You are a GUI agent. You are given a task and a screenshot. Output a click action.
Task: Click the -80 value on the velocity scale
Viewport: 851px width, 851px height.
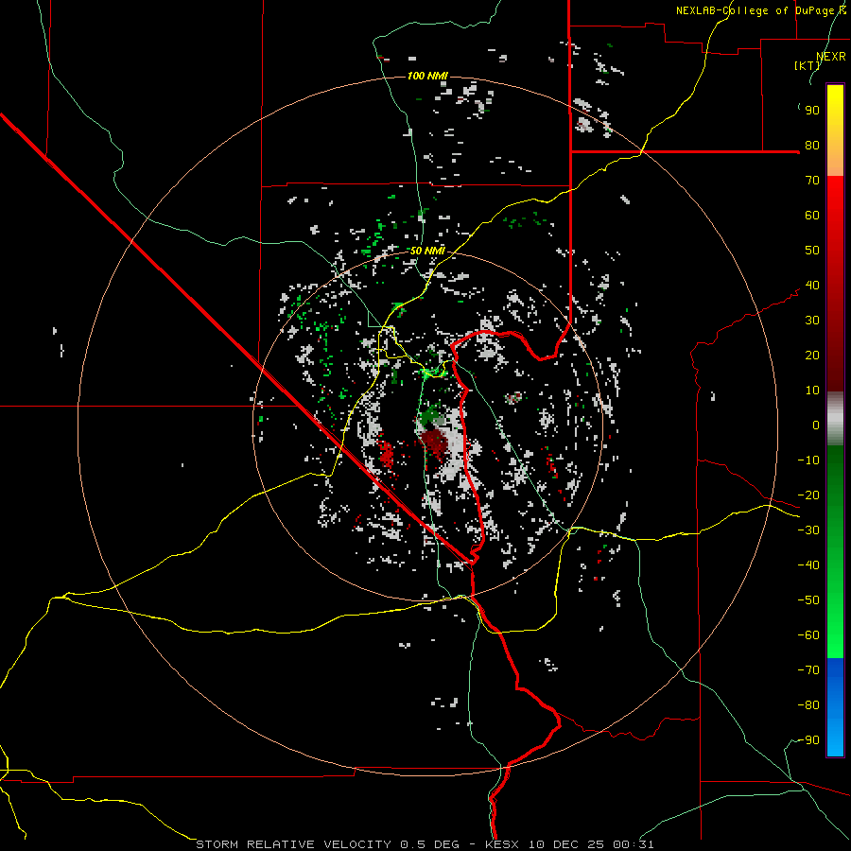tap(808, 705)
